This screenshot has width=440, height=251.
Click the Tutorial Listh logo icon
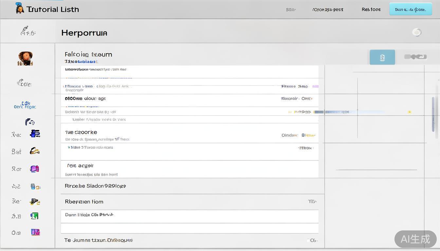click(20, 8)
